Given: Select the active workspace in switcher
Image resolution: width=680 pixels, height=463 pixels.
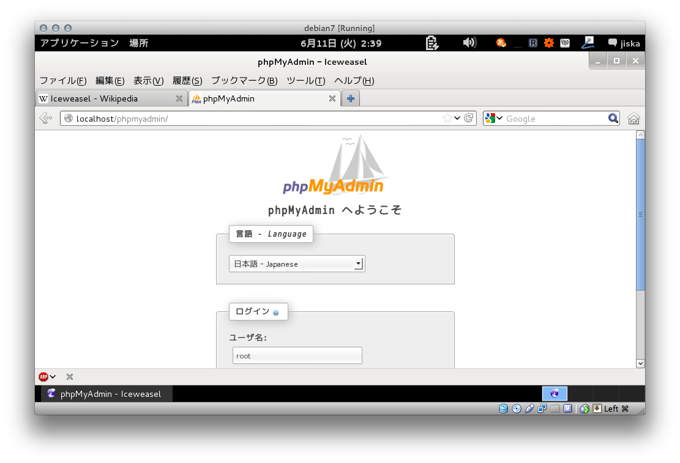Looking at the screenshot, I should coord(555,394).
